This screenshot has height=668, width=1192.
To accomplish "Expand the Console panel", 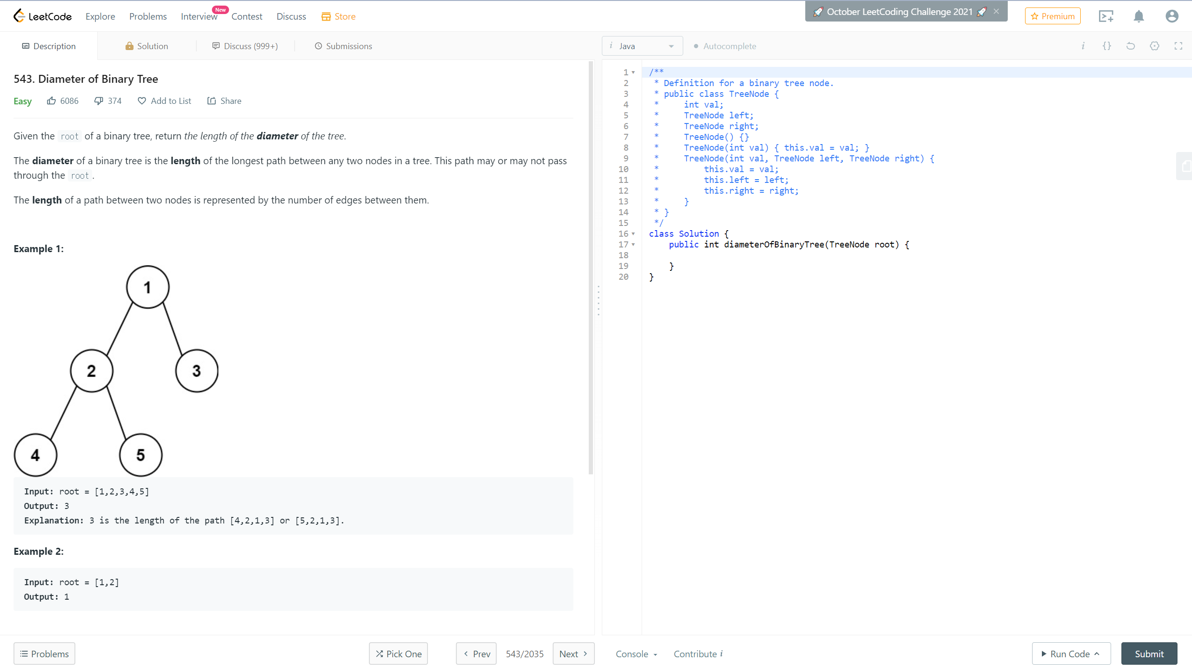I will (636, 653).
